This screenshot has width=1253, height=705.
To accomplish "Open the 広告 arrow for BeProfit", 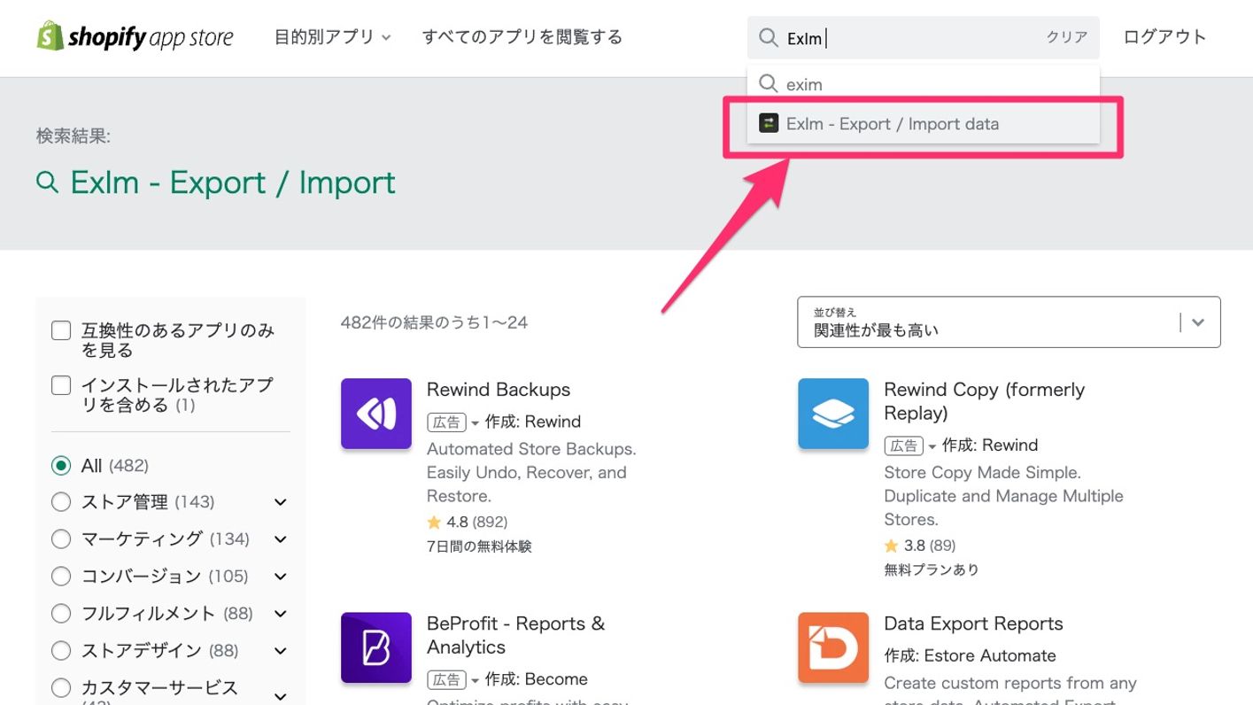I will (475, 680).
